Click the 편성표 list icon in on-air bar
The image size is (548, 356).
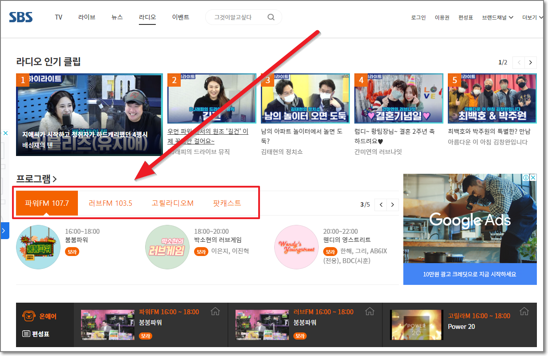pos(26,334)
